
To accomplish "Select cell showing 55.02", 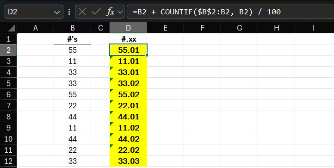I will pyautogui.click(x=128, y=94).
